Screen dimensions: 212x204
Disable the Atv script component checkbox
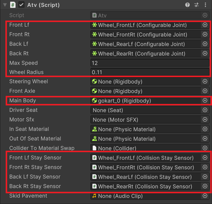(21, 5)
